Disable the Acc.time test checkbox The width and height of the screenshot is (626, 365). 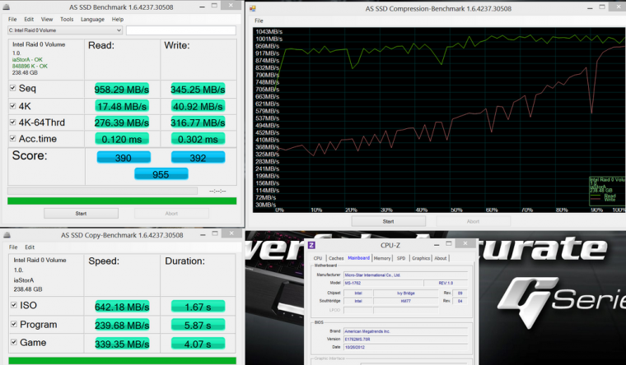point(12,138)
